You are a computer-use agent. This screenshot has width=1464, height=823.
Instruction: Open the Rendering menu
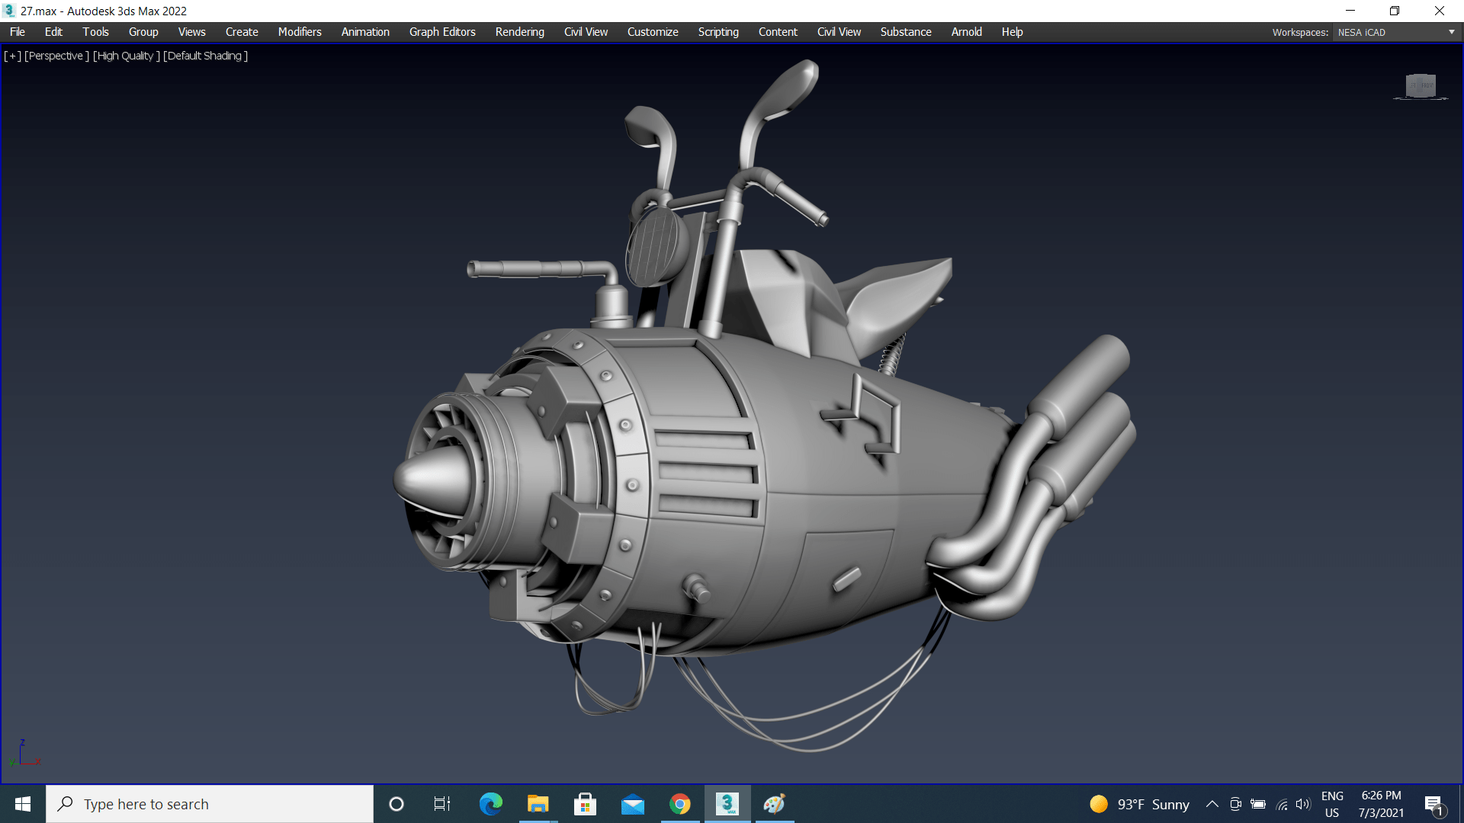(519, 32)
